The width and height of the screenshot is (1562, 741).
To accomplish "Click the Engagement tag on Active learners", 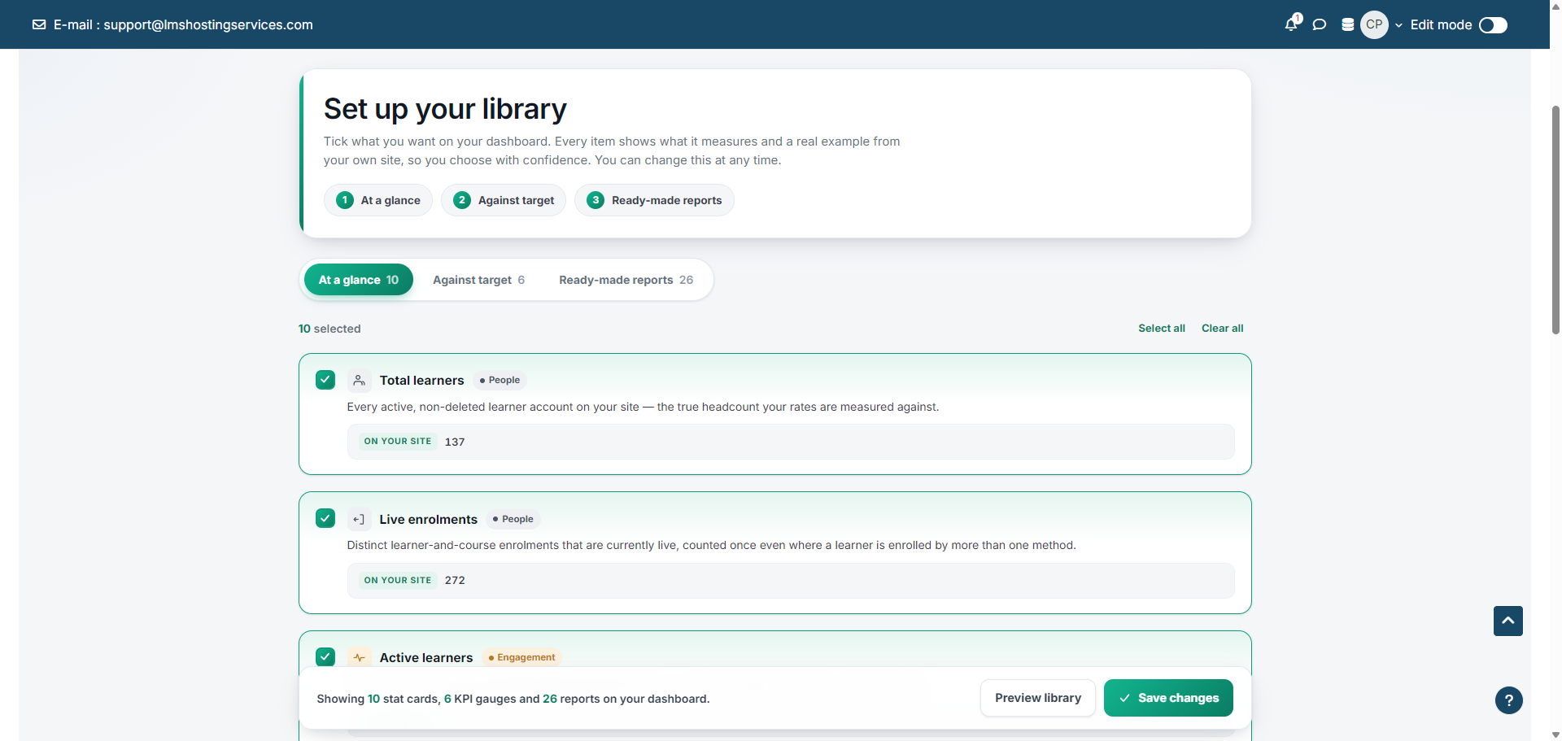I will (x=521, y=657).
